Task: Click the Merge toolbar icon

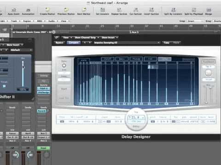Action: coord(209,10)
